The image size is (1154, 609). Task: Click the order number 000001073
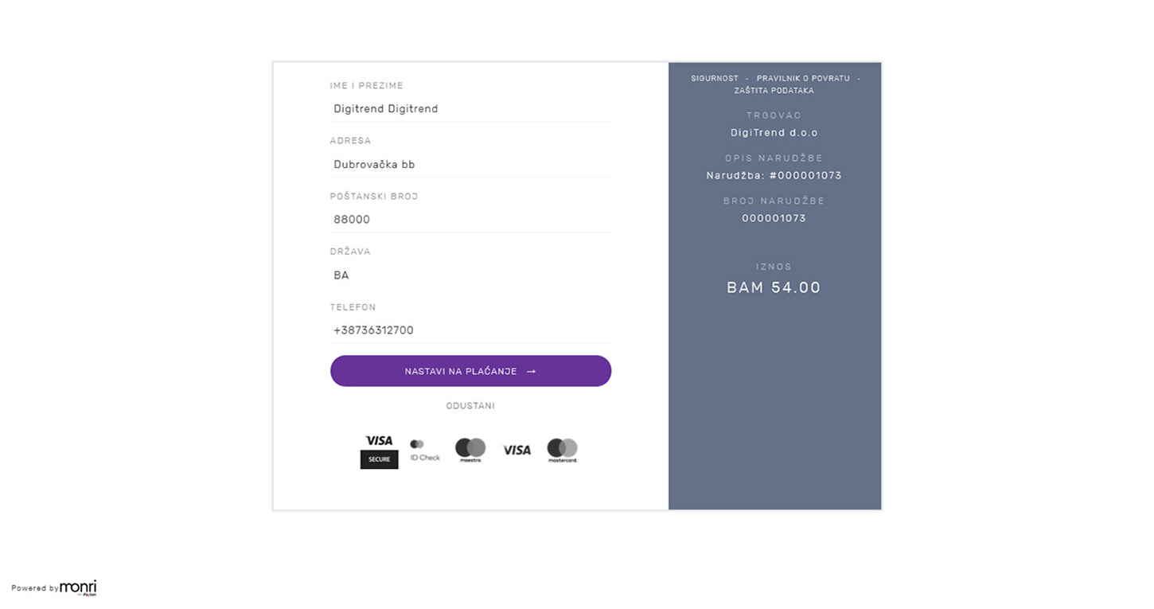pyautogui.click(x=774, y=218)
